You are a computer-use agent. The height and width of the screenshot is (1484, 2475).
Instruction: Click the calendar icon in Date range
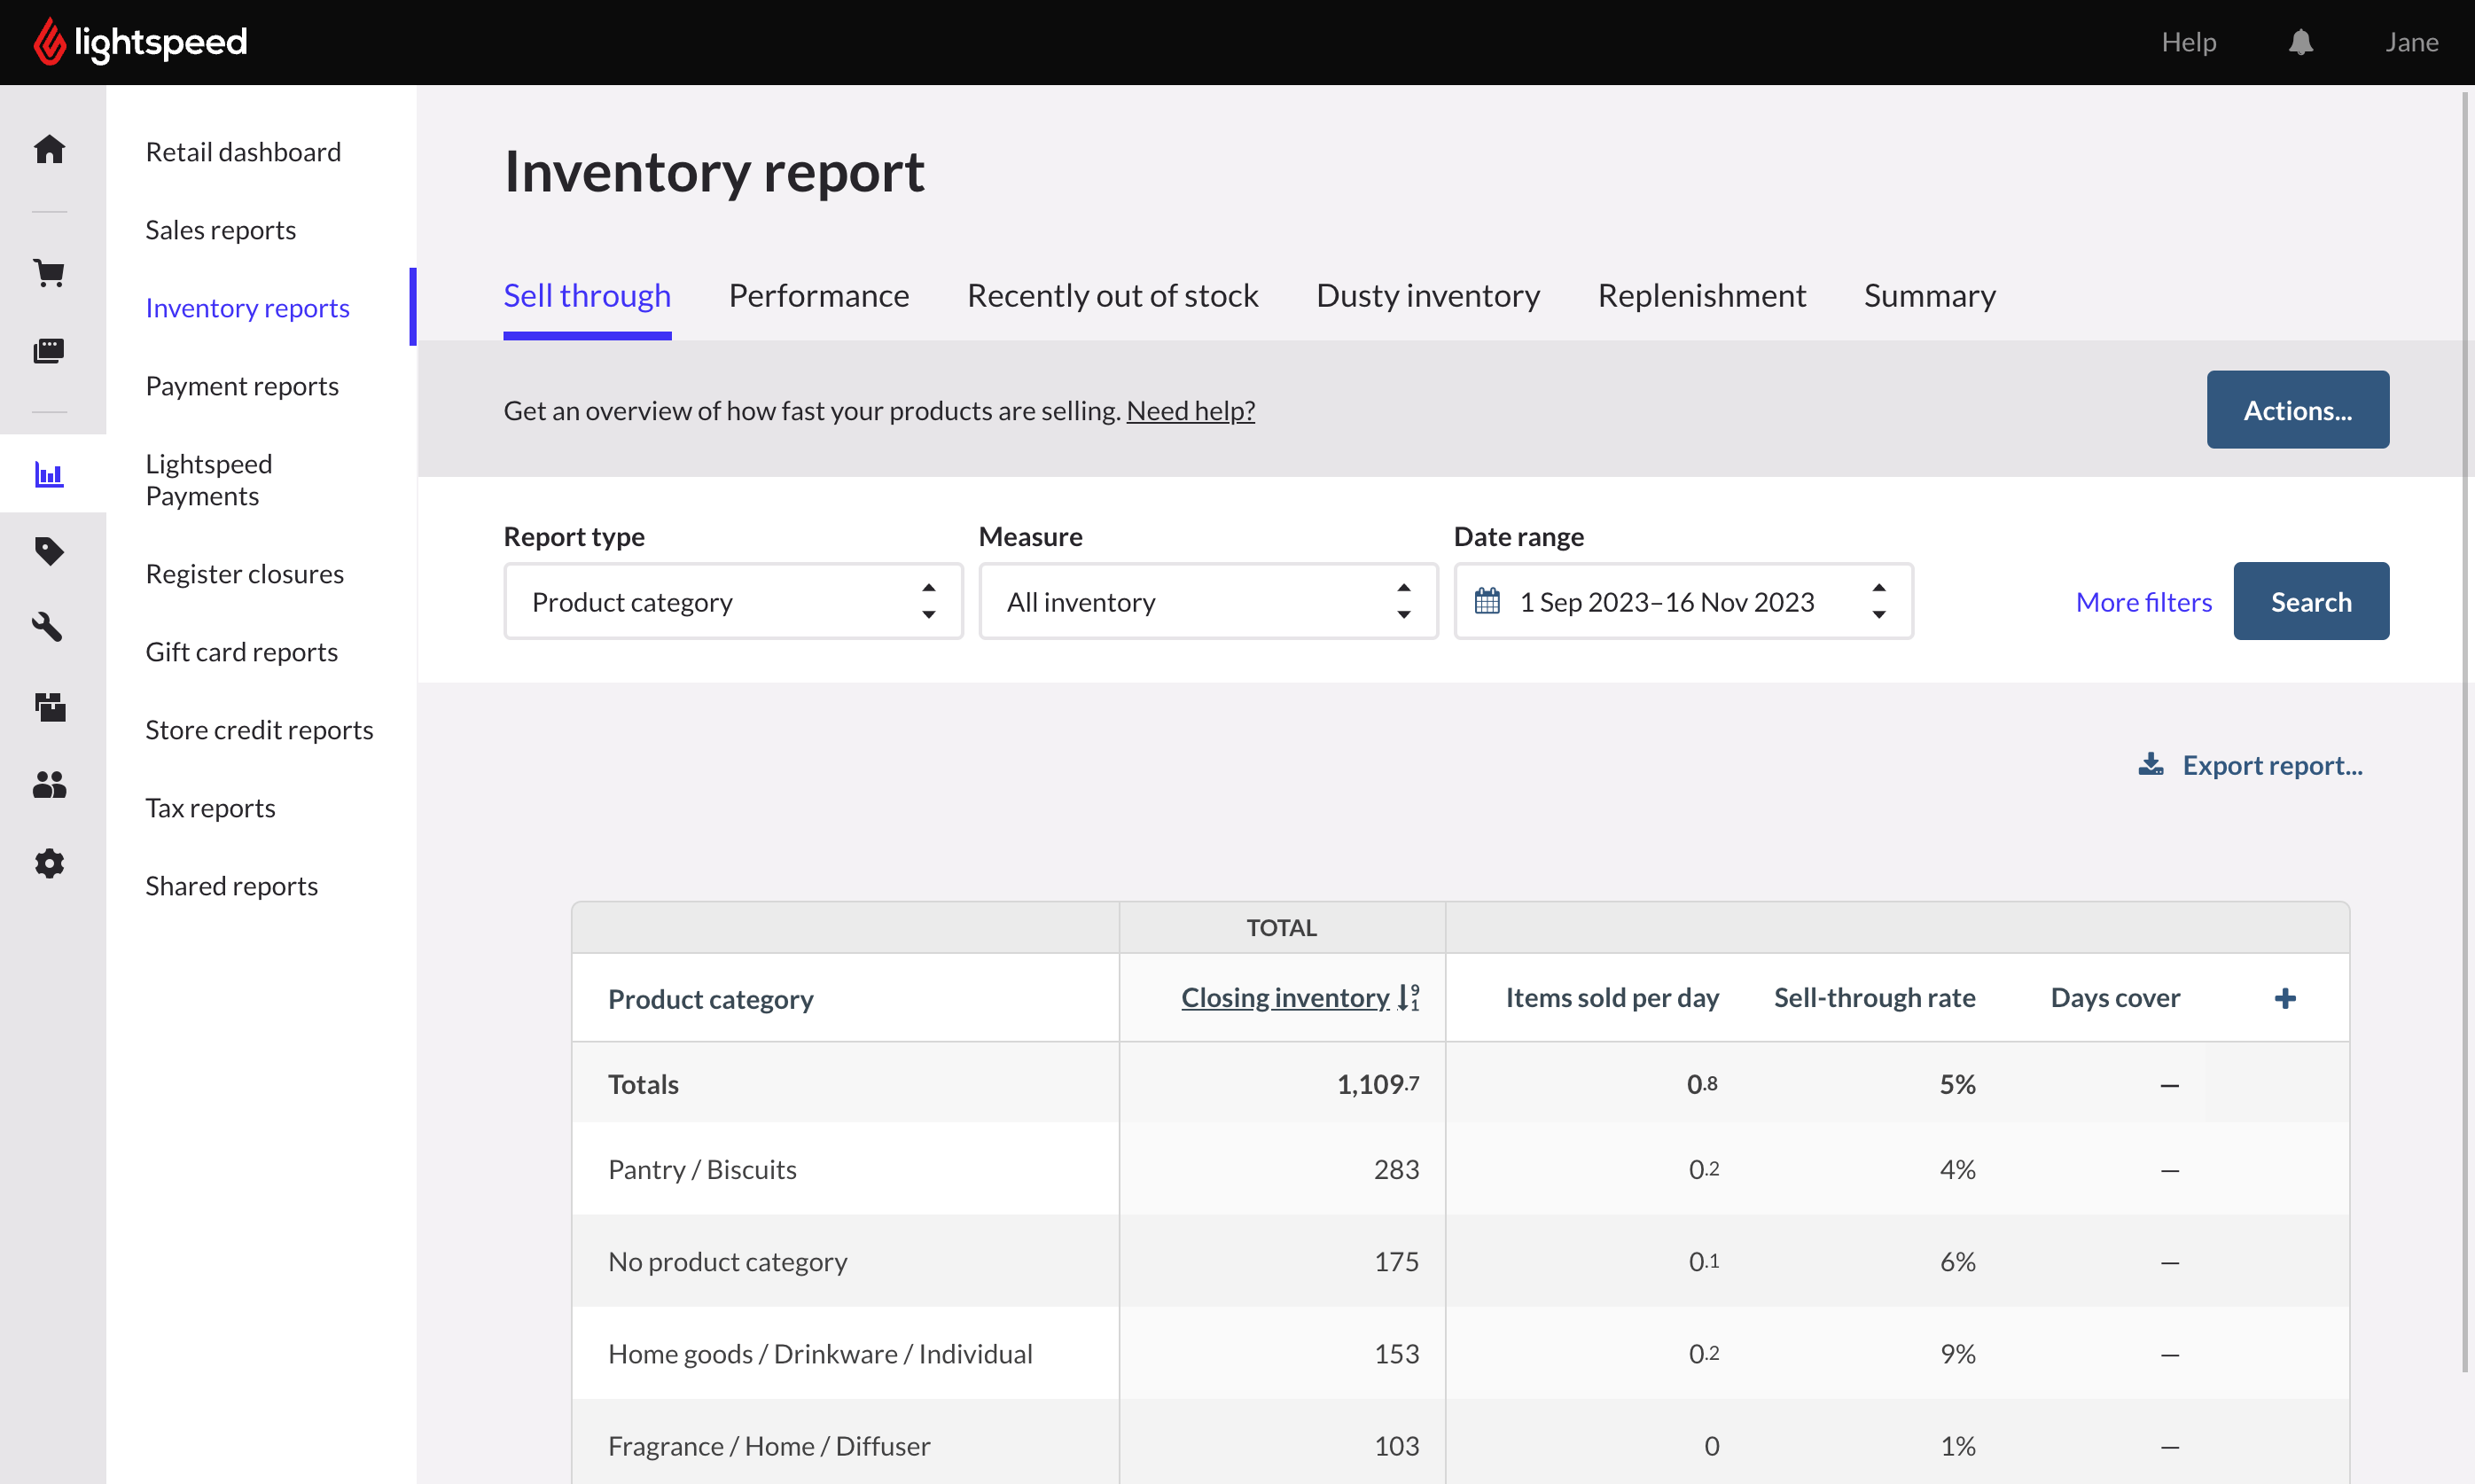pyautogui.click(x=1487, y=601)
